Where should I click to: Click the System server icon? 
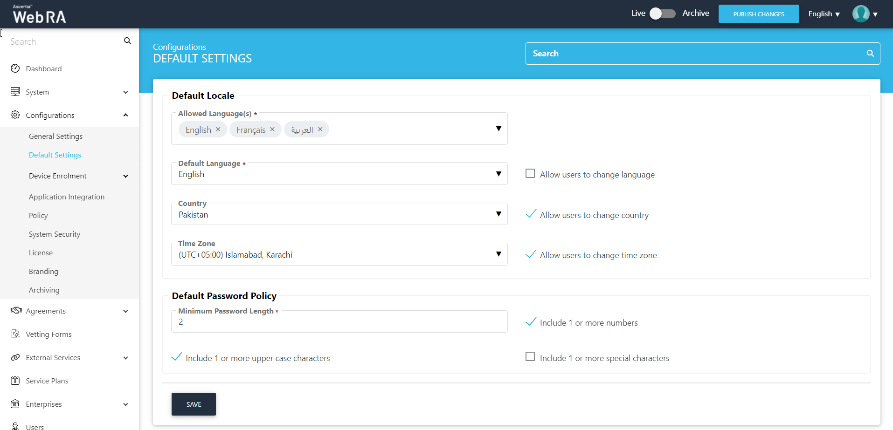pyautogui.click(x=15, y=91)
